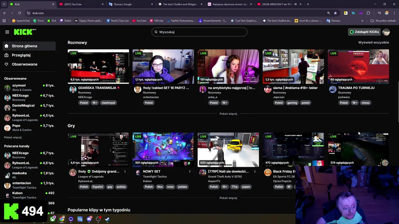Screen dimensions: 399x224
Task: Switch to the (3637) YouTube tab
Action: pyautogui.click(x=82, y=4)
